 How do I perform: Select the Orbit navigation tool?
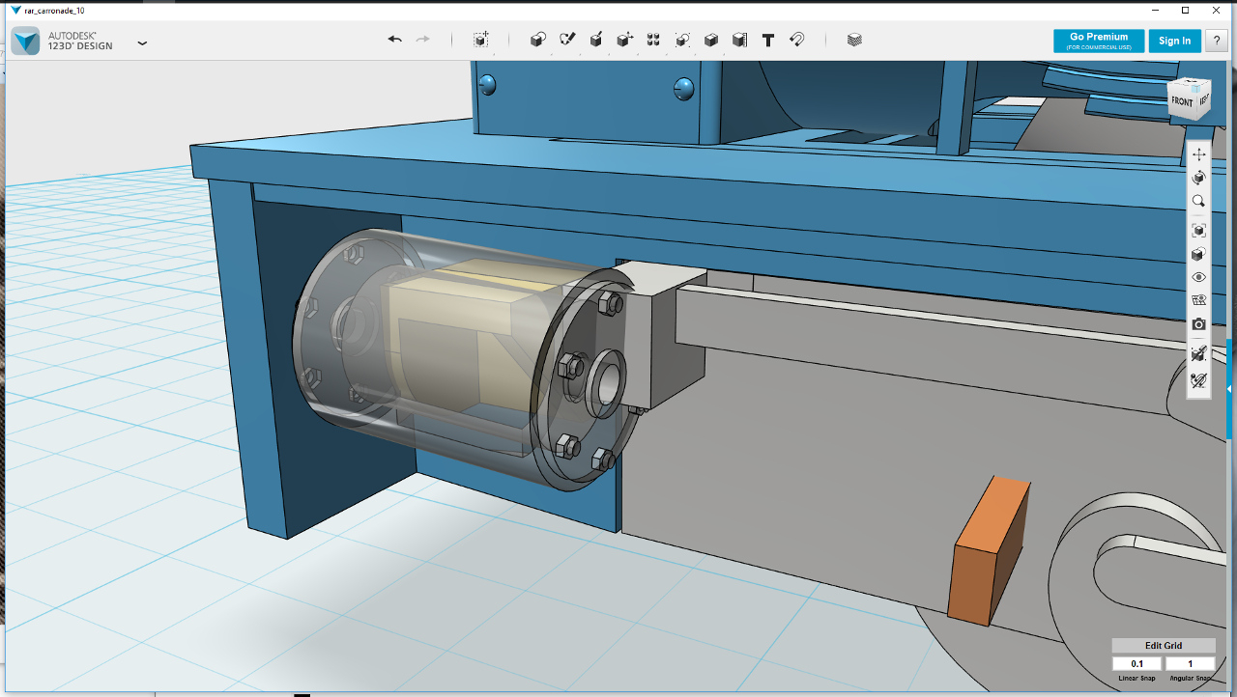click(x=1199, y=178)
